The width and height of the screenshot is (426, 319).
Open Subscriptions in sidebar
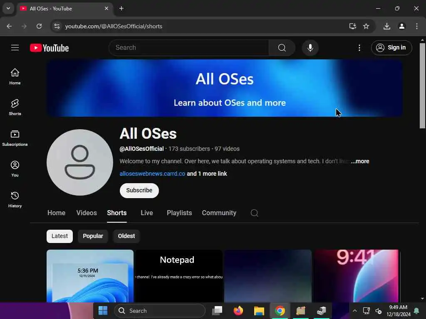click(x=15, y=138)
